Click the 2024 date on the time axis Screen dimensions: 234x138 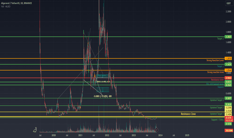pos(160,135)
